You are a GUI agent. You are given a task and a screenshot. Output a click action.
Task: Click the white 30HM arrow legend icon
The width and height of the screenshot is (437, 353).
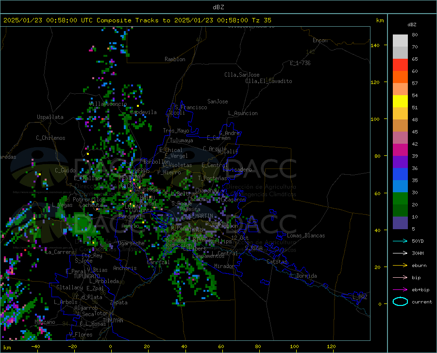(400, 253)
